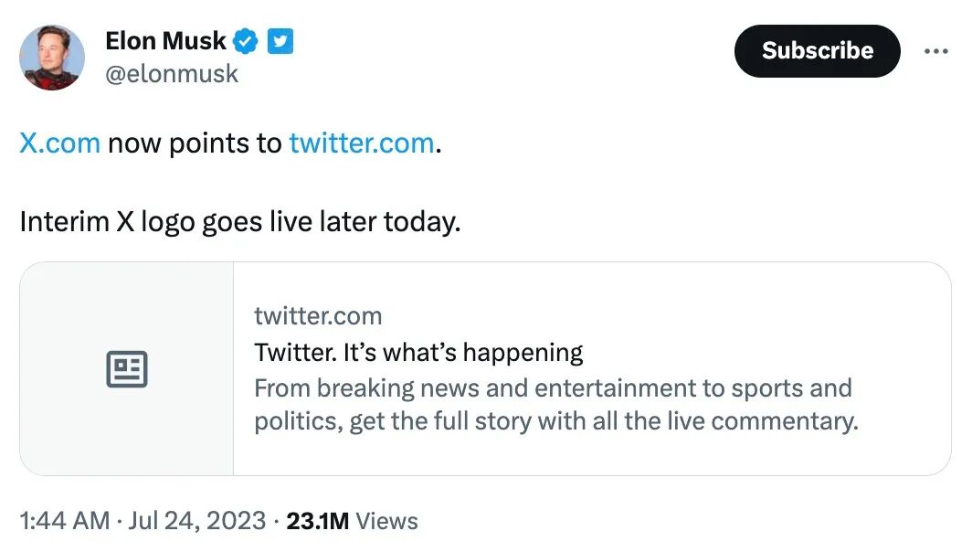
Task: Click the news article icon in card
Action: tap(127, 369)
